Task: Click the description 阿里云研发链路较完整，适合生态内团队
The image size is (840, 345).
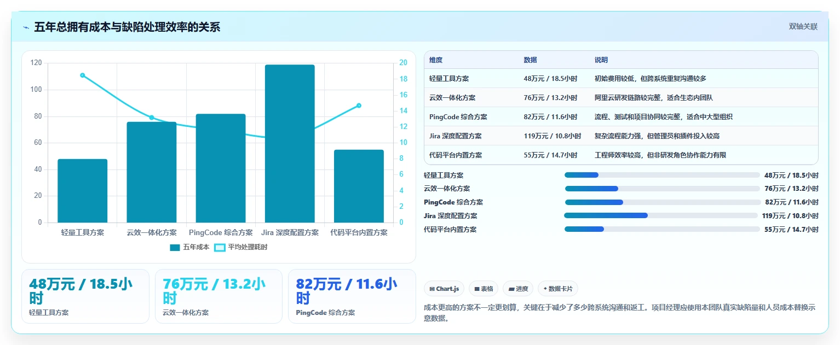Action: coord(654,98)
